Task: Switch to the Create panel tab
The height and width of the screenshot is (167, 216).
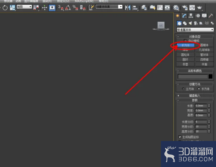Action: click(x=177, y=16)
